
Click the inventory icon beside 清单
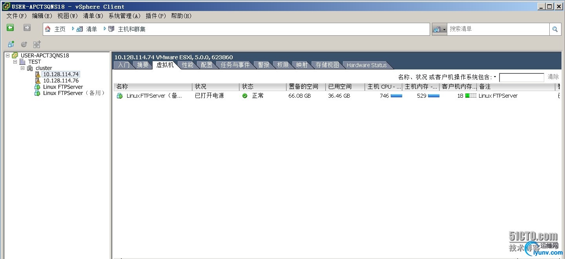point(80,29)
